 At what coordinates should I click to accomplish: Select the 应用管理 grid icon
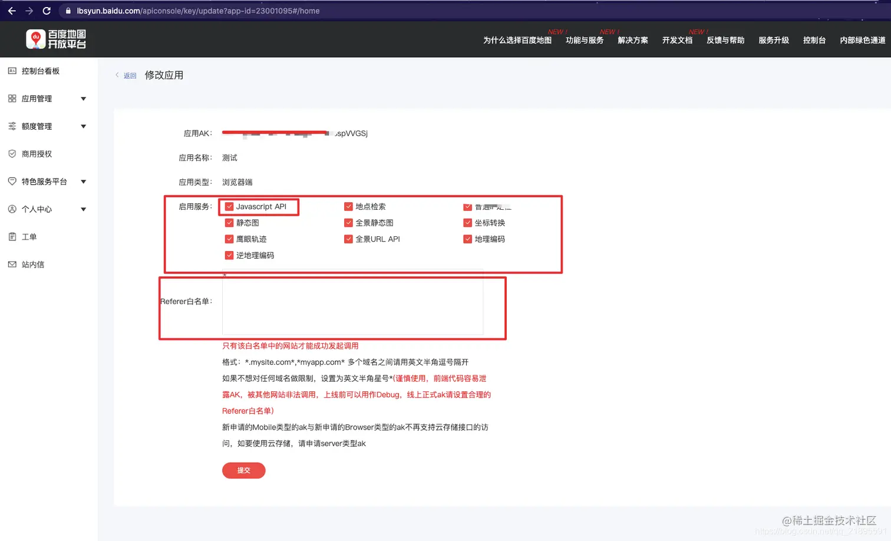point(12,98)
